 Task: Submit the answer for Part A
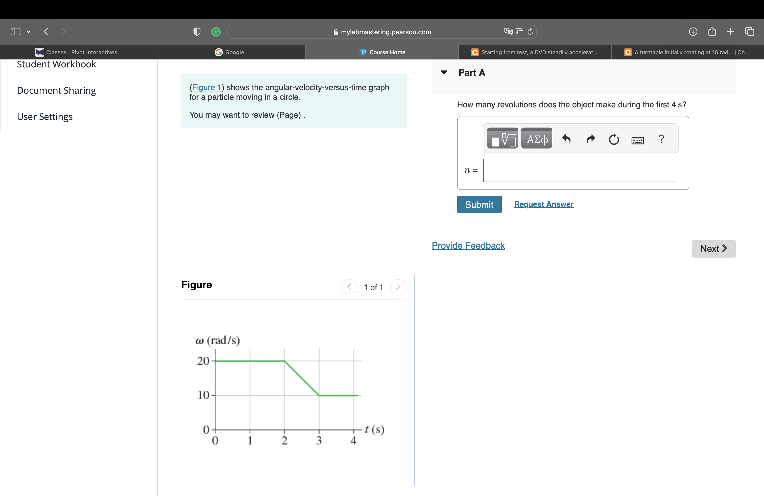[479, 204]
